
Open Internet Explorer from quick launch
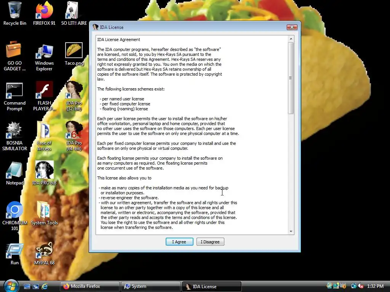(x=45, y=286)
